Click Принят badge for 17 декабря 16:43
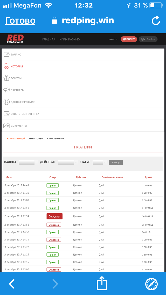 click(52, 185)
